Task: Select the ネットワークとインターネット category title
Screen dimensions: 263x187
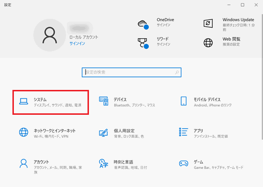Action: coord(55,131)
